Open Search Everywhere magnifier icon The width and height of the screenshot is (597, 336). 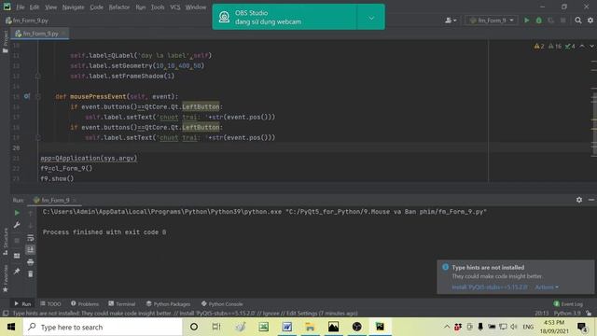pyautogui.click(x=578, y=21)
